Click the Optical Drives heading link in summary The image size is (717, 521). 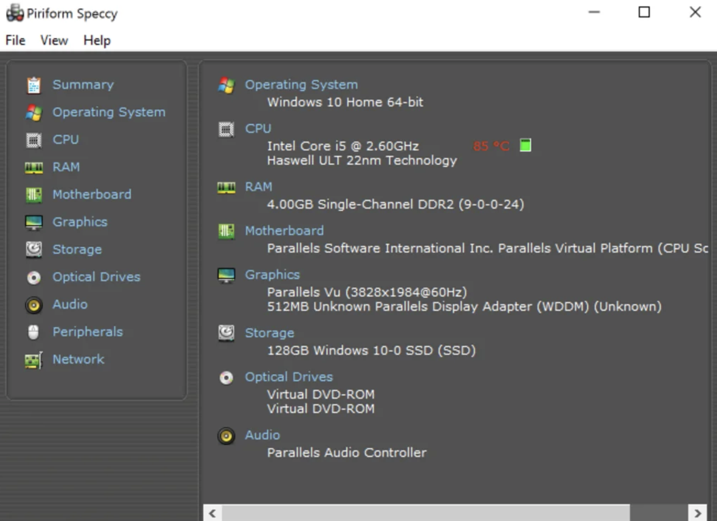pos(289,377)
